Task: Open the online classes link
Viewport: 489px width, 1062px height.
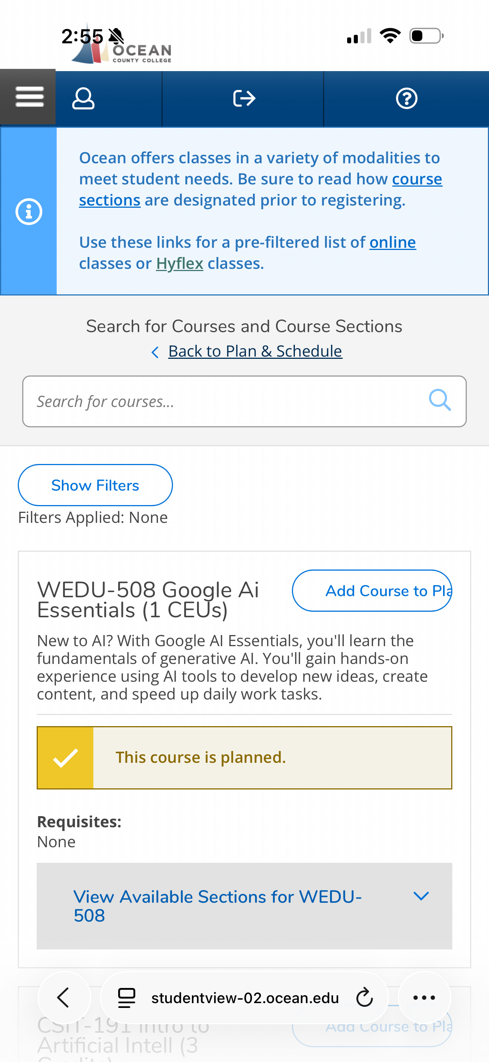Action: [392, 243]
